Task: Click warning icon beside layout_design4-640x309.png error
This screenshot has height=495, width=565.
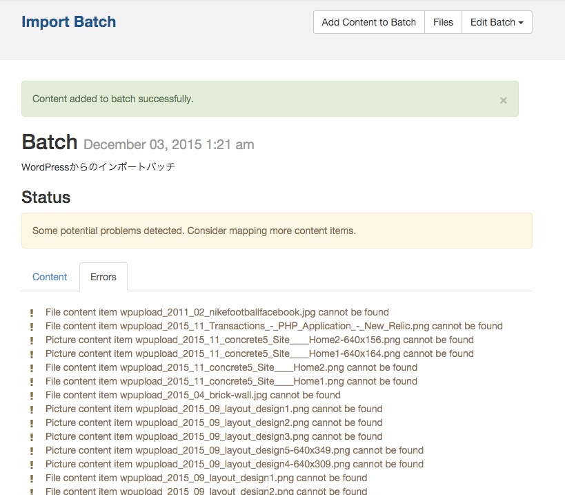Action: (32, 465)
